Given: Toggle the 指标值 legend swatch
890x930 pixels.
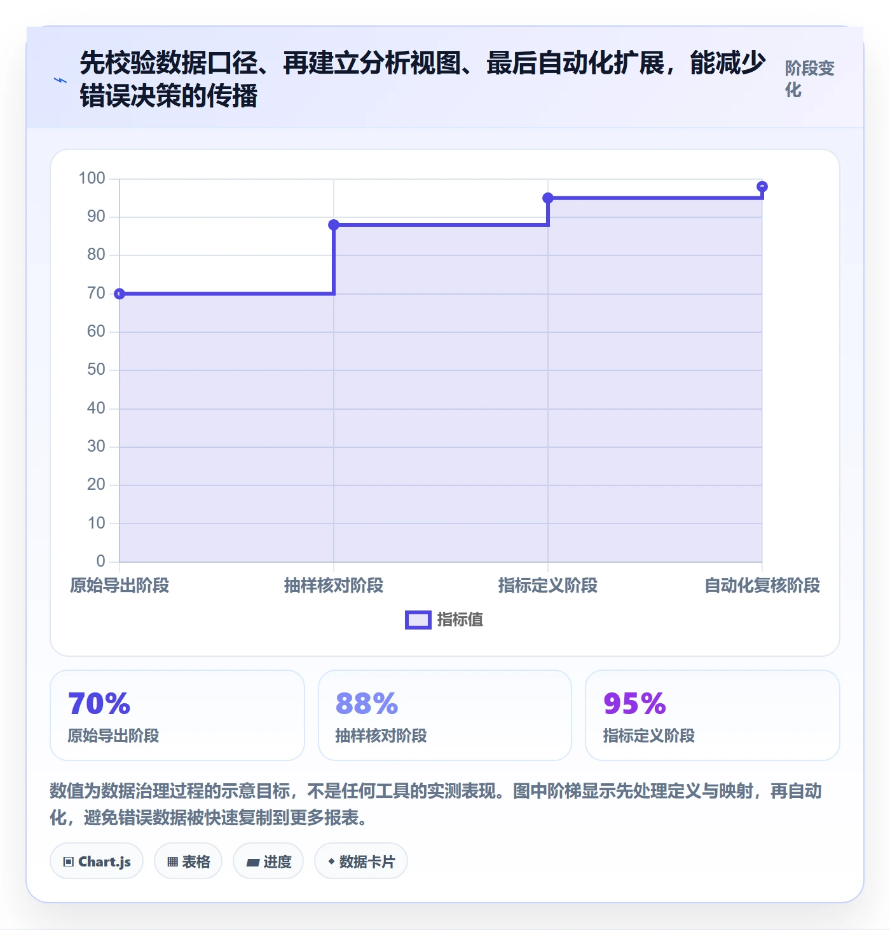Looking at the screenshot, I should pyautogui.click(x=418, y=620).
